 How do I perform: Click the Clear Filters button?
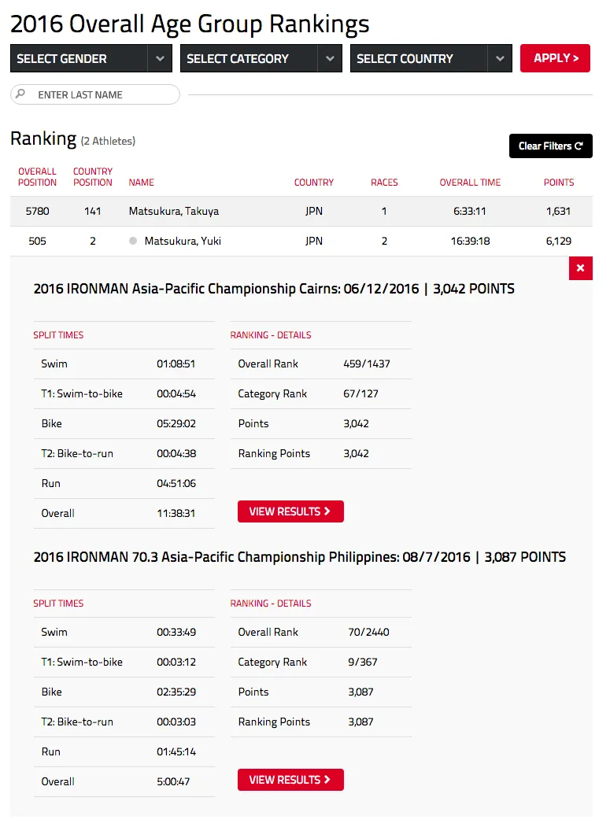[550, 146]
